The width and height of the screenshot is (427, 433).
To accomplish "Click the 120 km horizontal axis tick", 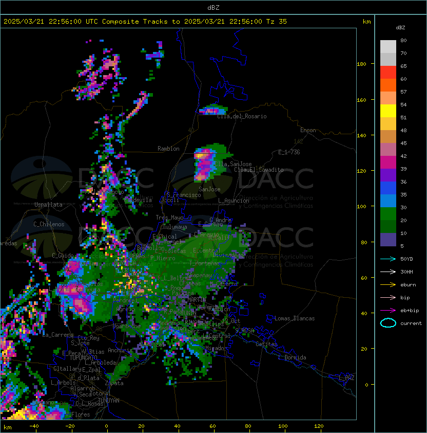I will pyautogui.click(x=319, y=426).
